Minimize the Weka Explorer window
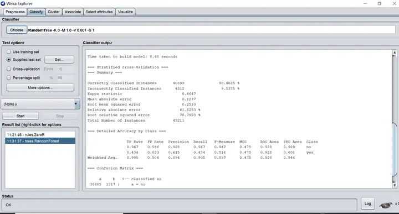 tap(365, 3)
